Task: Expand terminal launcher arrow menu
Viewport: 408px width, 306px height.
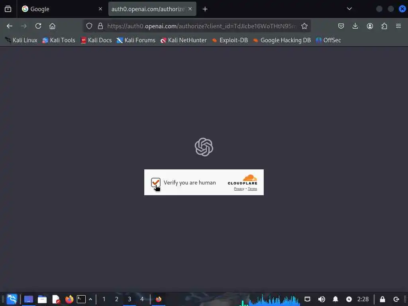Action: [x=90, y=299]
